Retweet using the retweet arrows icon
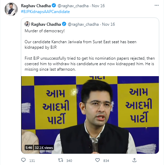Viewport: 164px width, 165px height. 60,160
